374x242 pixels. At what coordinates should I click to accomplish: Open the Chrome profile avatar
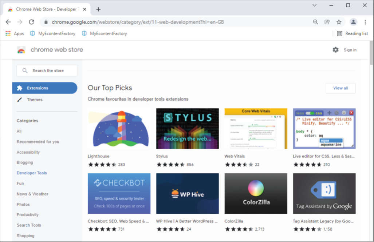353,22
